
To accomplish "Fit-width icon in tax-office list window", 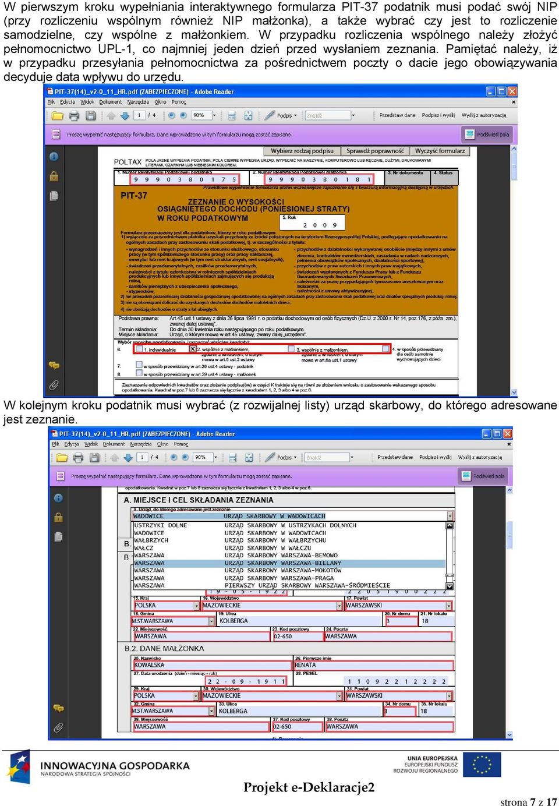I will pyautogui.click(x=233, y=458).
